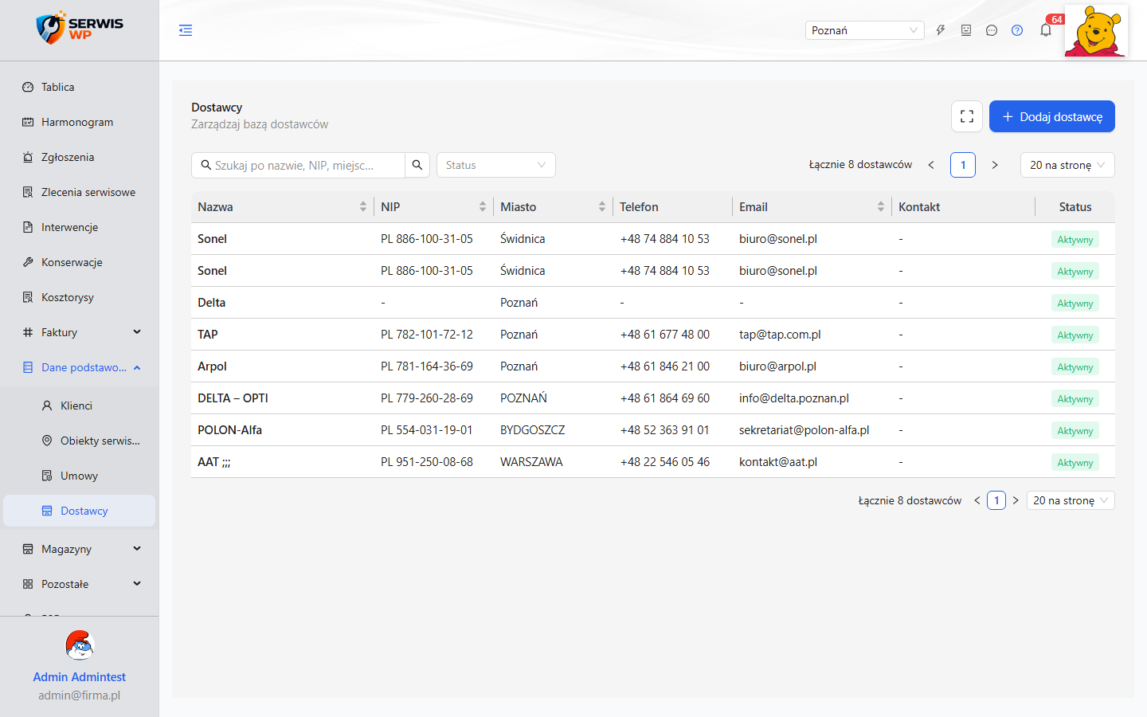Viewport: 1147px width, 717px height.
Task: Click email biuro@arpol.pl
Action: (777, 366)
